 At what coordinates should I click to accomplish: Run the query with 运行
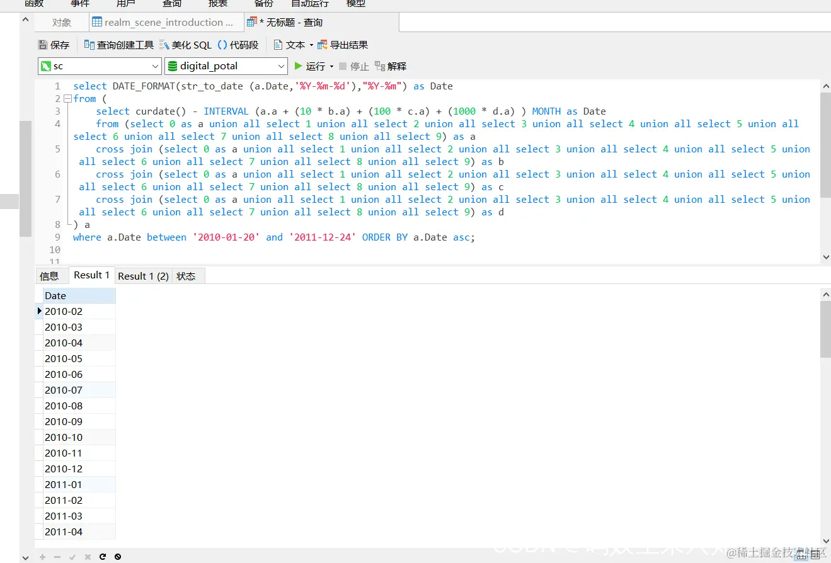coord(309,66)
